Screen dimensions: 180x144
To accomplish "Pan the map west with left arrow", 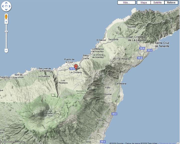I will [x=3, y=6].
